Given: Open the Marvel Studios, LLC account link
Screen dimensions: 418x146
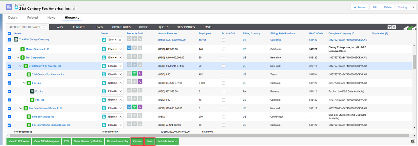Looking at the screenshot, I should pyautogui.click(x=37, y=49).
